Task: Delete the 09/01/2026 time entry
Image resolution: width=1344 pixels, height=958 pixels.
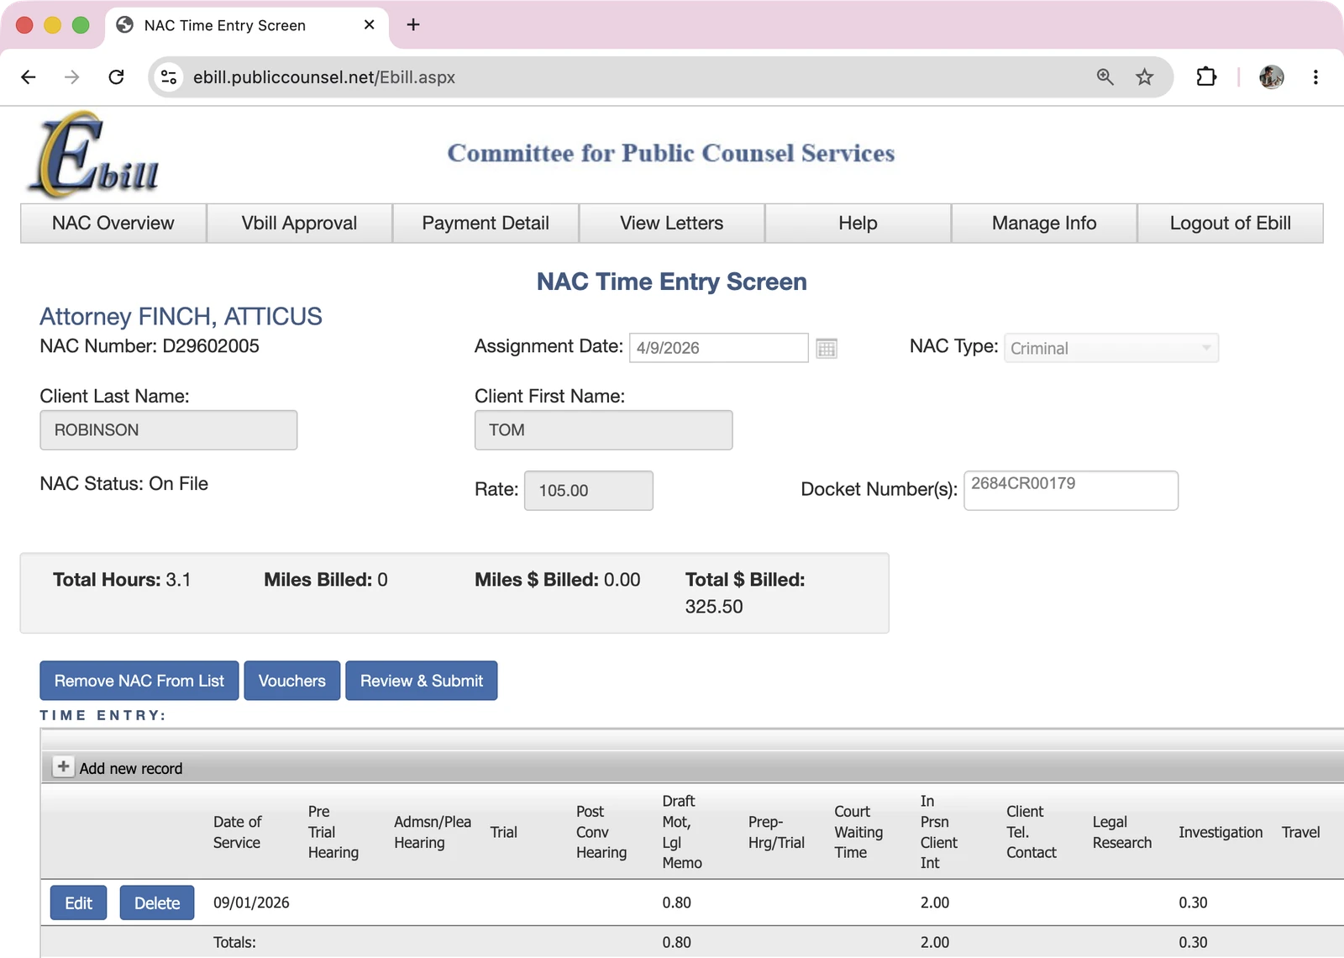Action: pyautogui.click(x=157, y=903)
